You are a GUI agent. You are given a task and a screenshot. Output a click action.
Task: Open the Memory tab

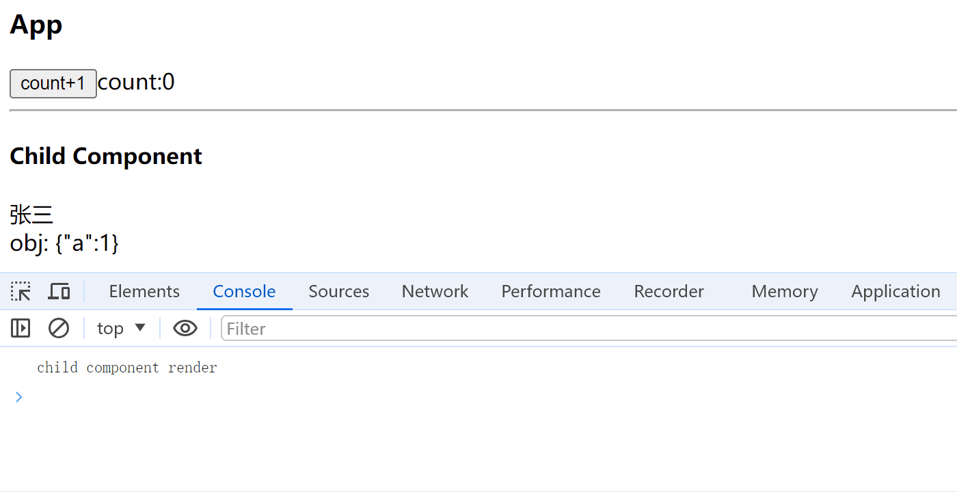pos(785,292)
